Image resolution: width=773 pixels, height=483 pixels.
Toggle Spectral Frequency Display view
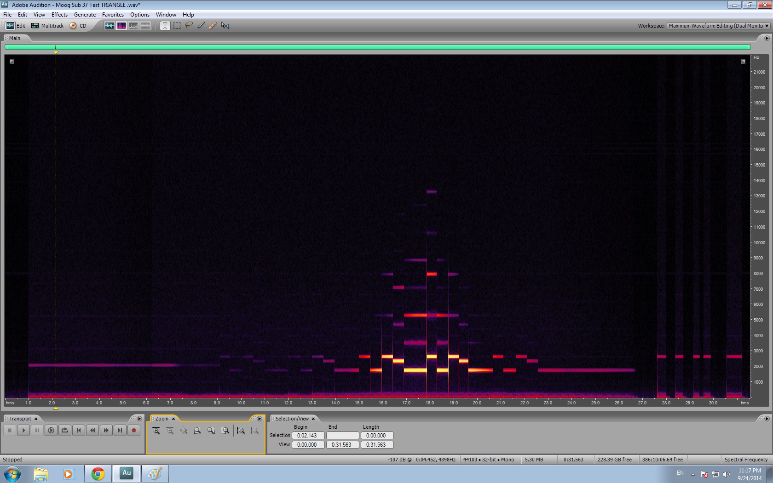point(121,25)
